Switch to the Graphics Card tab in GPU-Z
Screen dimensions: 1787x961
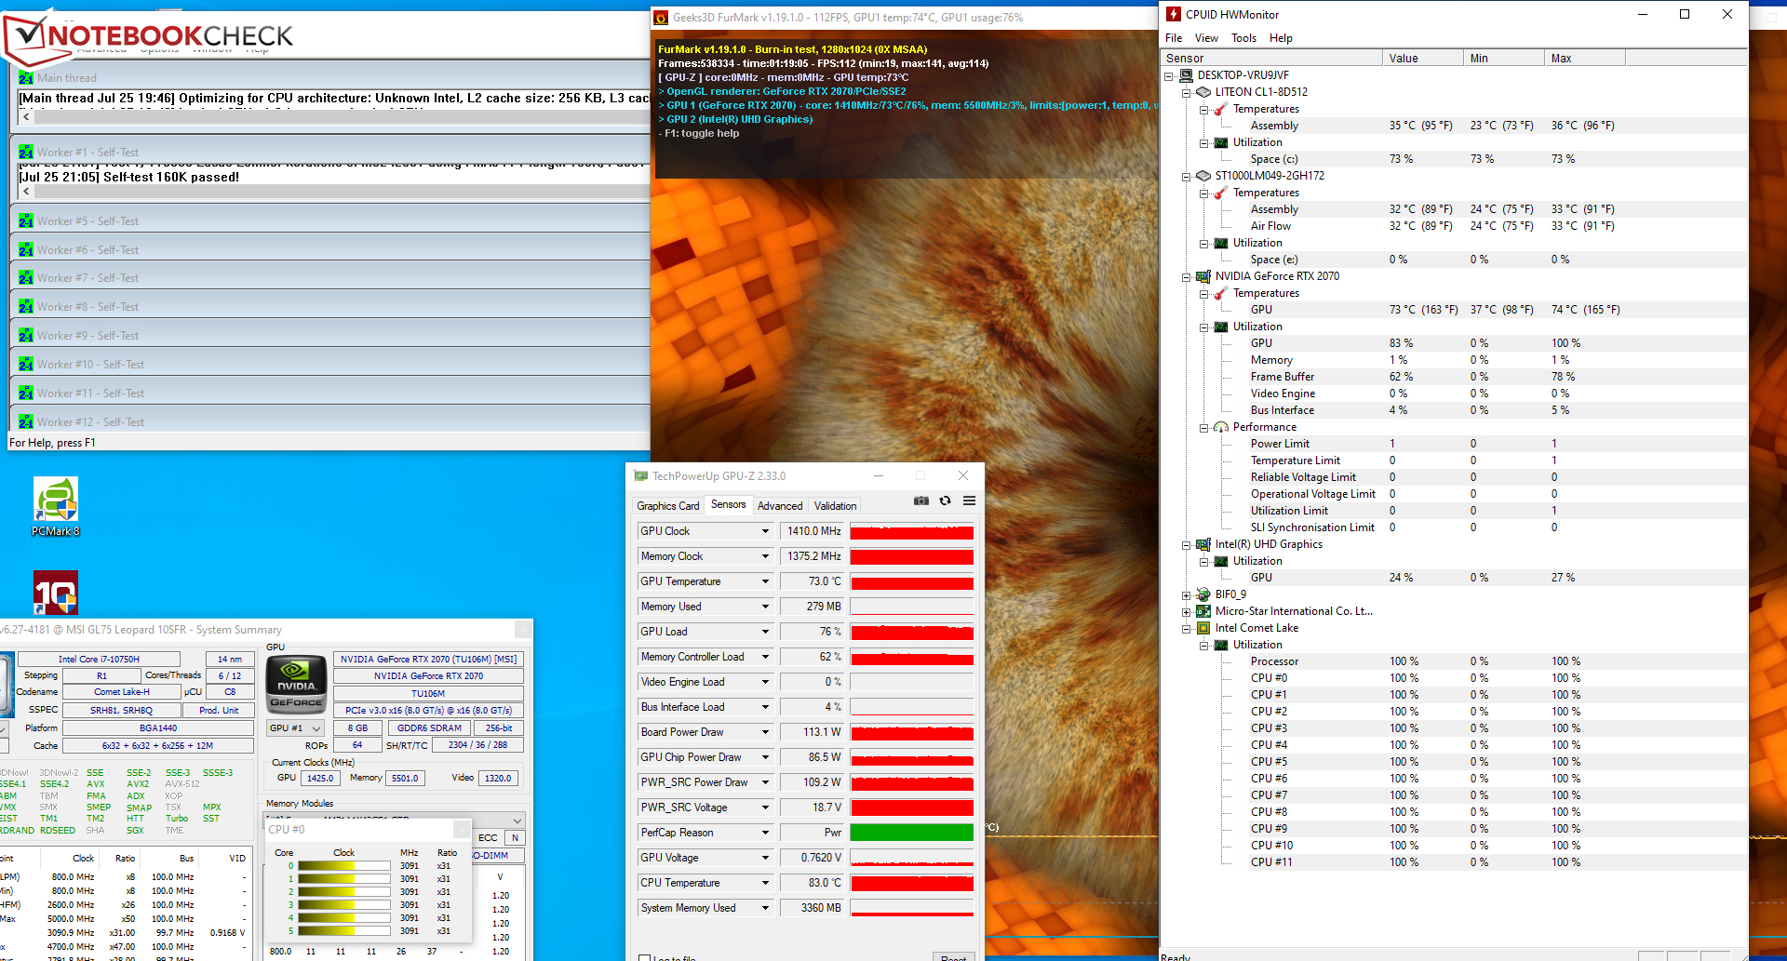tap(668, 506)
